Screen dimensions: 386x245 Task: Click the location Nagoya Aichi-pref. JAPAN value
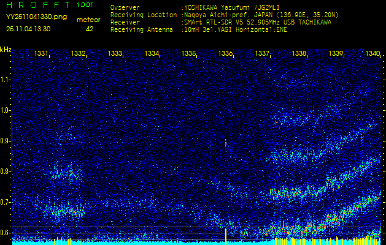click(261, 15)
